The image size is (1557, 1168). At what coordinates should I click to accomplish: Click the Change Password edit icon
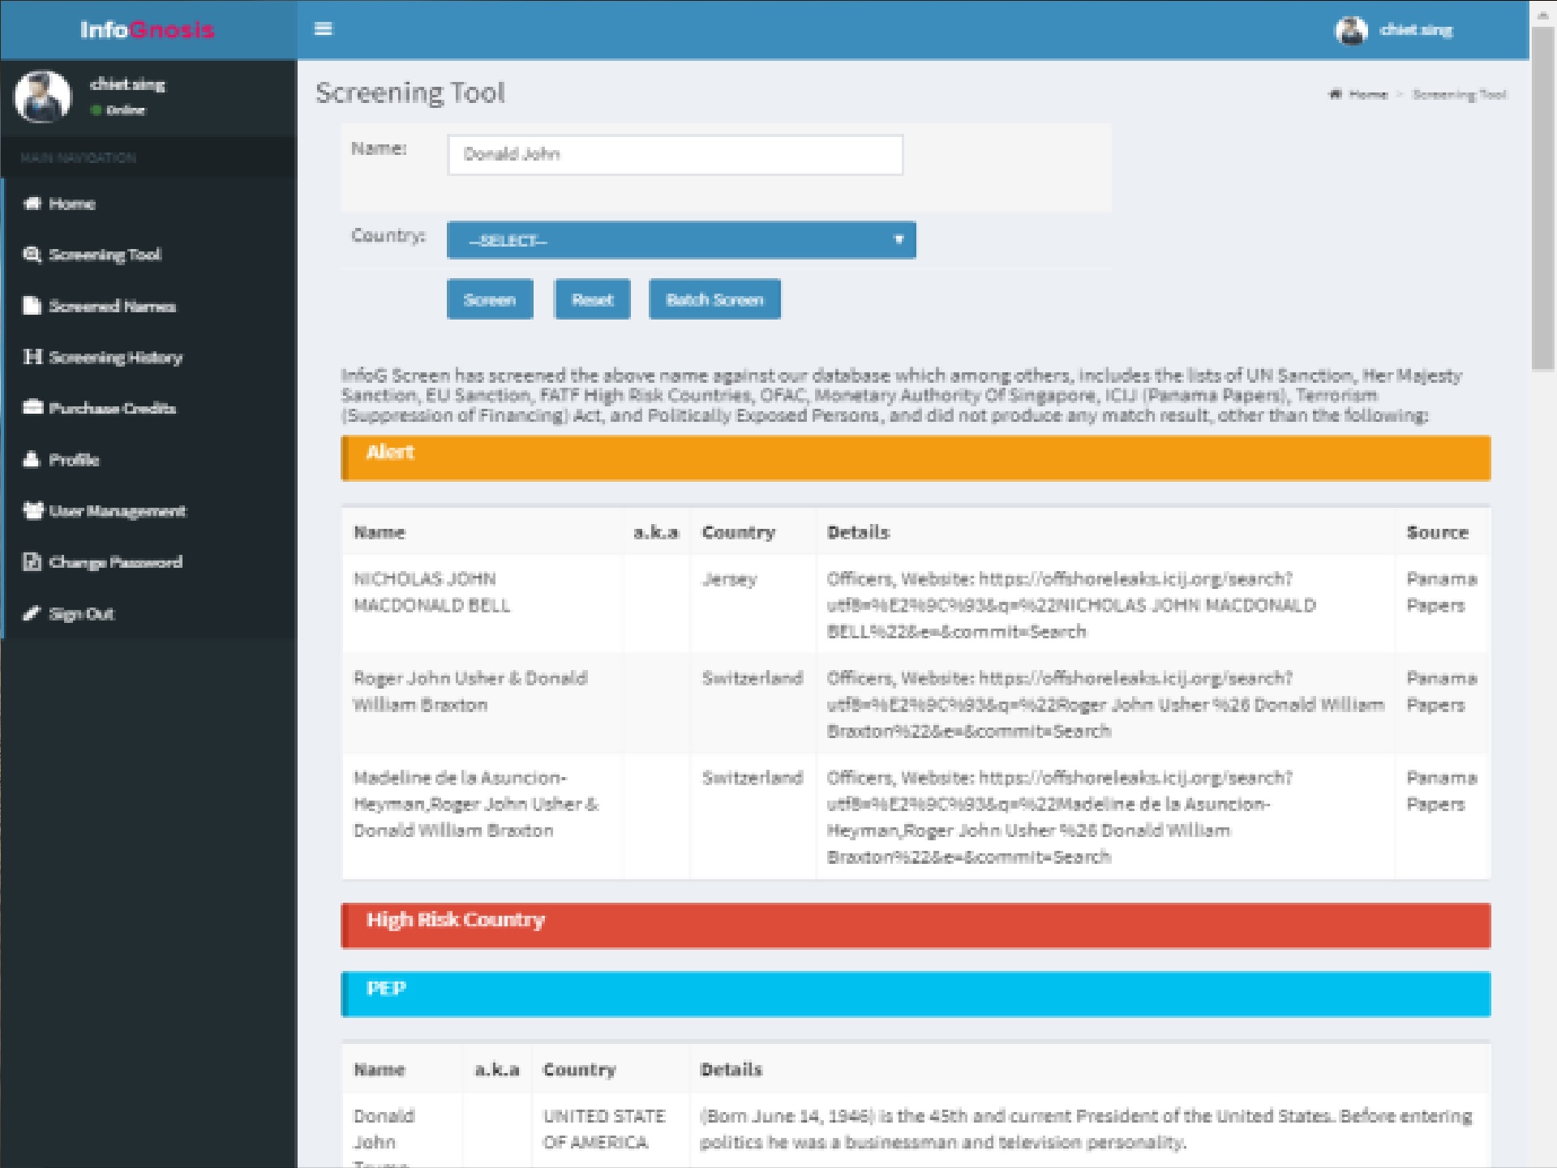point(32,561)
